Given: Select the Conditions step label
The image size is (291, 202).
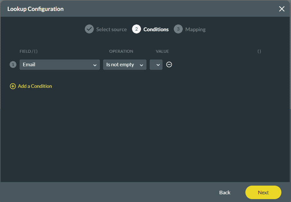Looking at the screenshot, I should [156, 29].
